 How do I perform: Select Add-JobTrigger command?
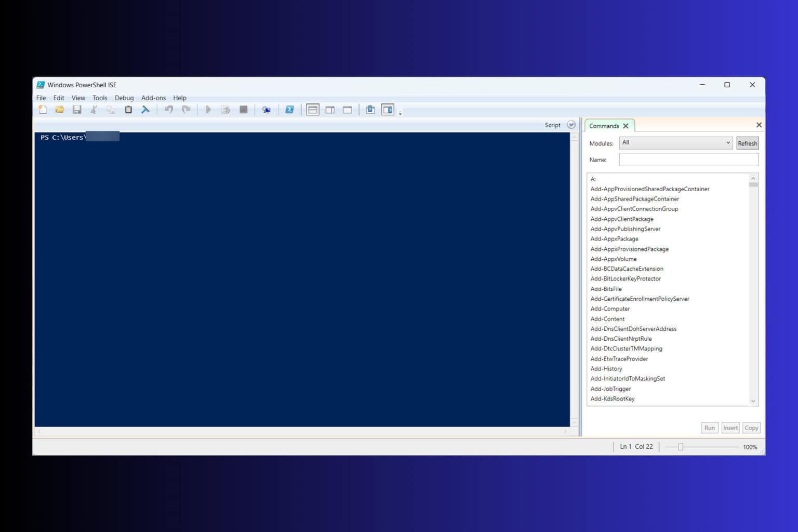(x=610, y=389)
